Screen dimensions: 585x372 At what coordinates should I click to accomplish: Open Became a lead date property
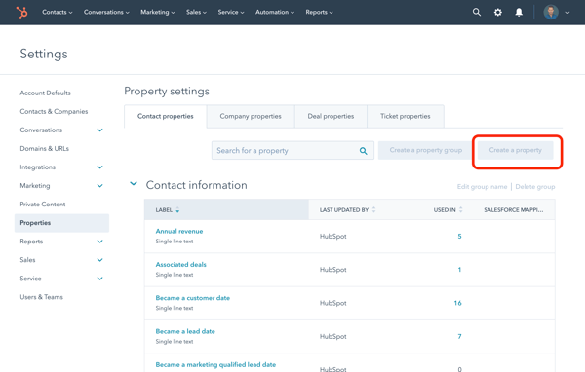click(185, 331)
